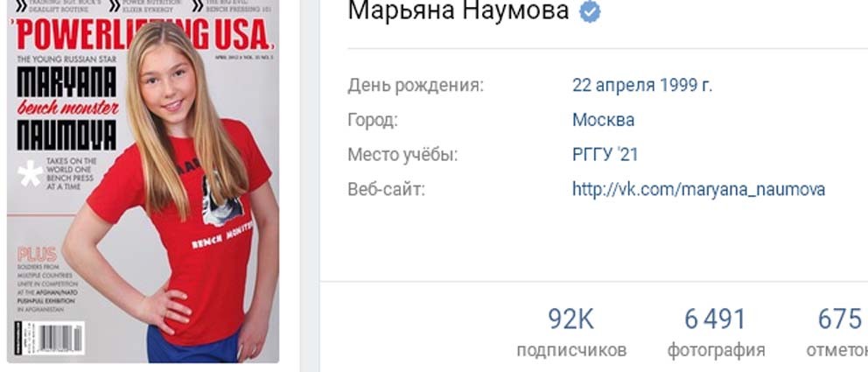Click the Город field label
This screenshot has width=868, height=372.
click(373, 120)
